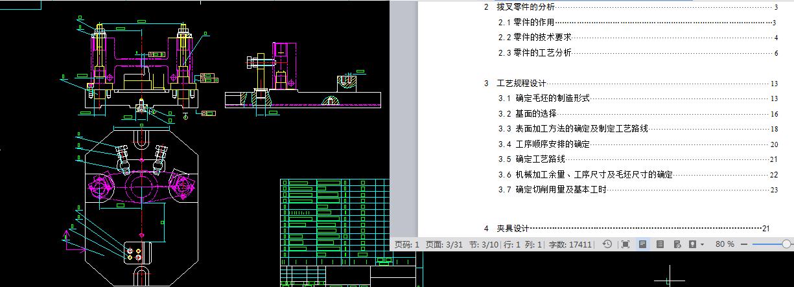Click the zoom out minus button
Screen dimensions: 794x287
coord(744,244)
